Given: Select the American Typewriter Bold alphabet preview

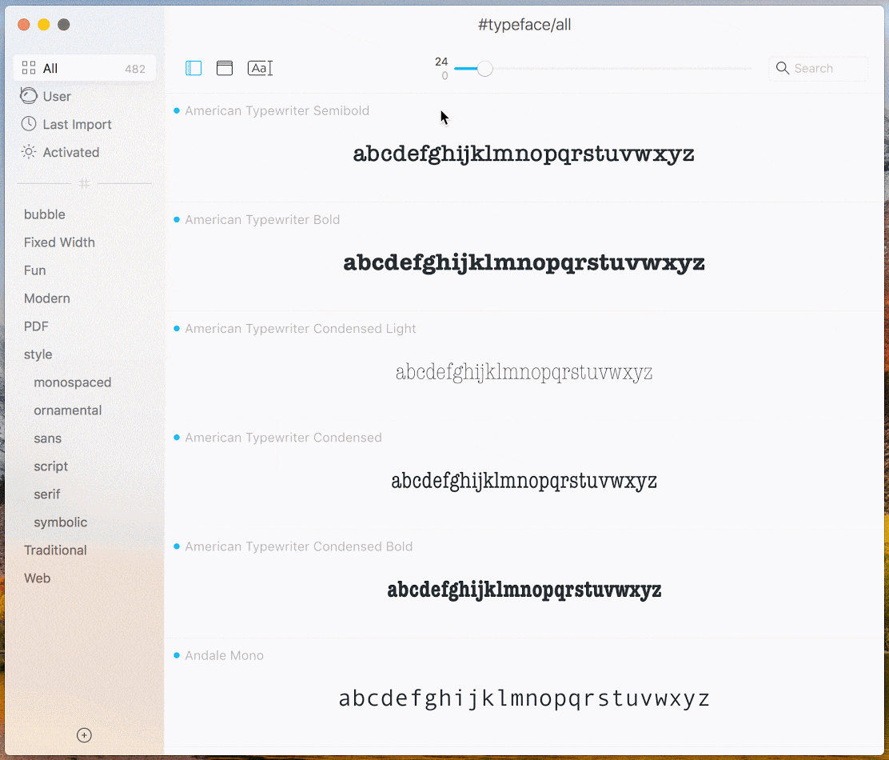Looking at the screenshot, I should [524, 263].
